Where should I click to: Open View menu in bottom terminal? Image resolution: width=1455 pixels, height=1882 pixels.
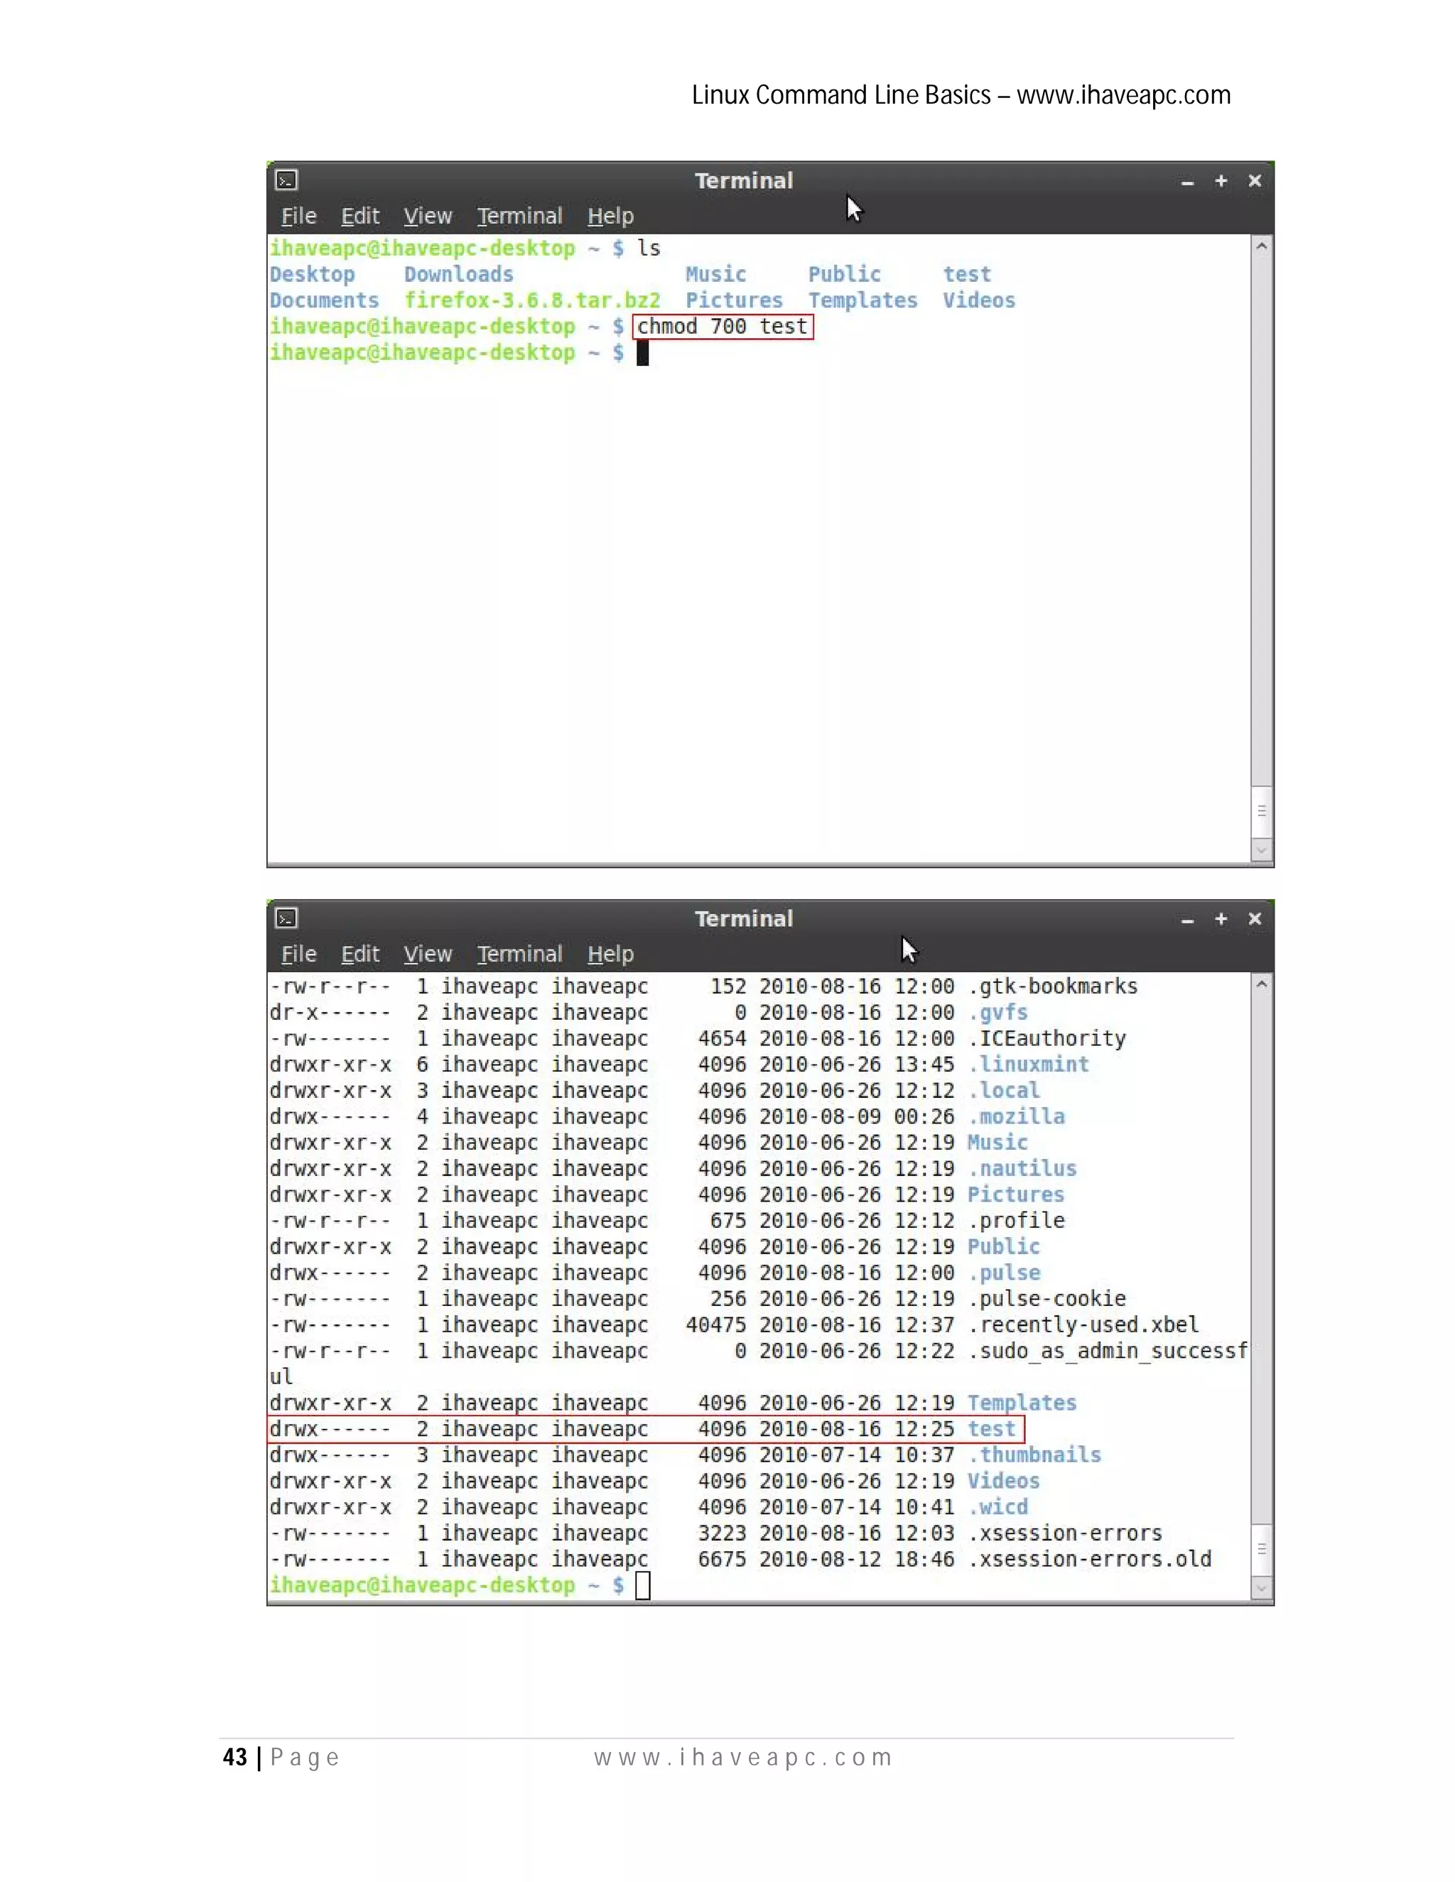click(x=428, y=954)
